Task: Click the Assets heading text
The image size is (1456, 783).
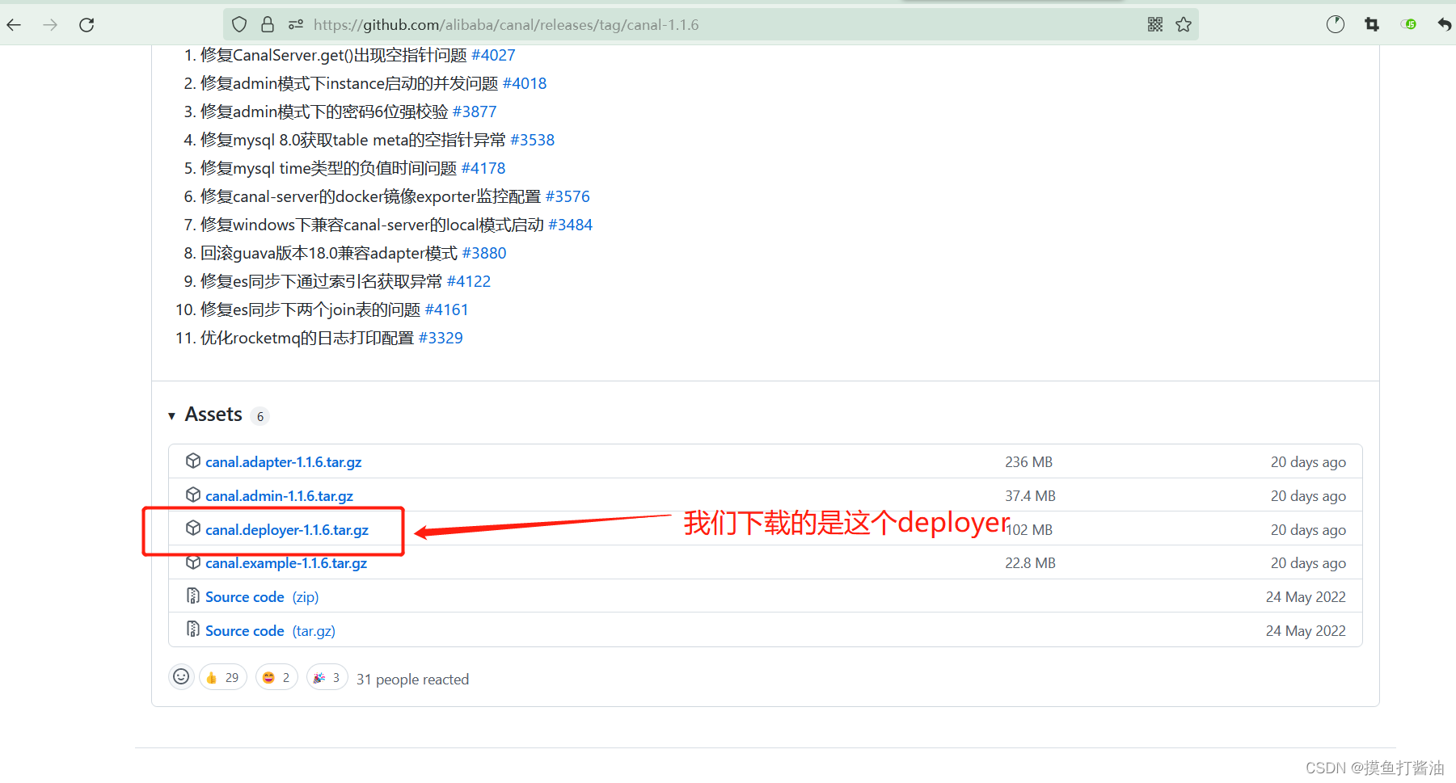Action: click(x=213, y=415)
